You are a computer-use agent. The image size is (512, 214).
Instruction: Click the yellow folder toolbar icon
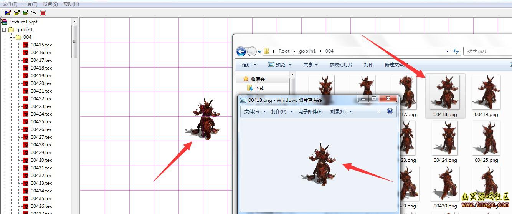coord(17,13)
